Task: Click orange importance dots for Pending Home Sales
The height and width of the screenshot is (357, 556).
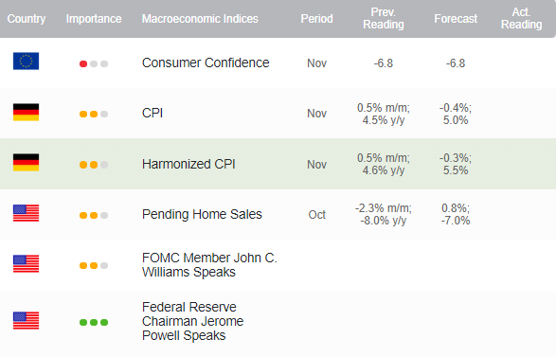Action: 89,216
